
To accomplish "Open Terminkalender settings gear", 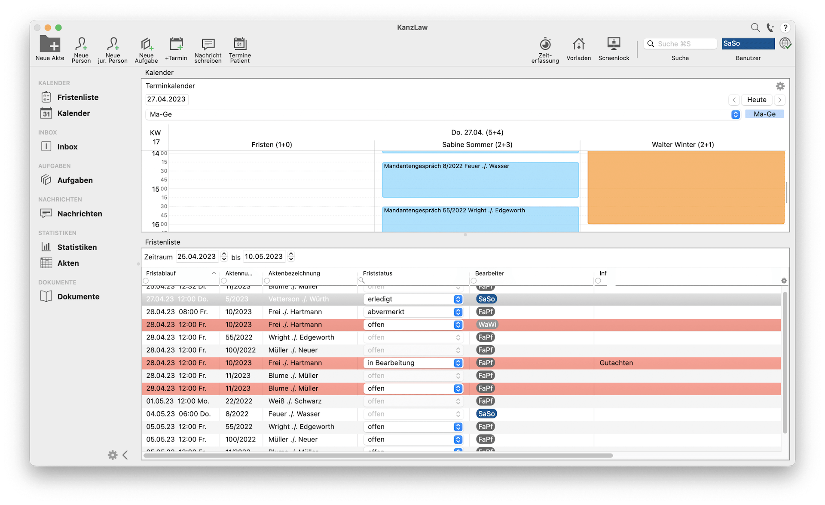I will (780, 86).
